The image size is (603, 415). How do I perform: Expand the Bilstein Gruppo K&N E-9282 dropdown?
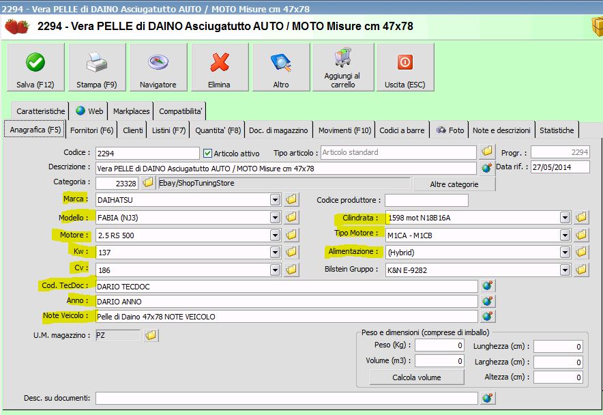click(x=565, y=270)
